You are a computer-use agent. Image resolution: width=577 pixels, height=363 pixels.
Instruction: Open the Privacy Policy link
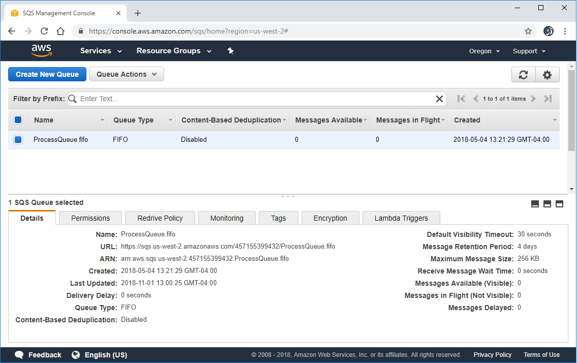(493, 354)
